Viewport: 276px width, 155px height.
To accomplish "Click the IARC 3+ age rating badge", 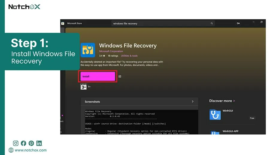I will (x=84, y=87).
